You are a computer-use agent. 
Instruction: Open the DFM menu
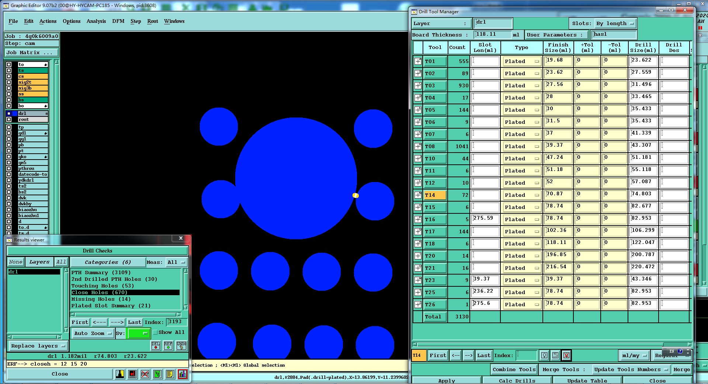pos(118,21)
